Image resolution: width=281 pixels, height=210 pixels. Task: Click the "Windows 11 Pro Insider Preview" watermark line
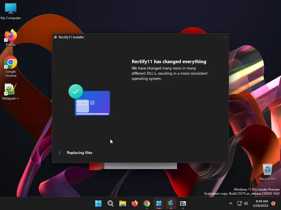pos(257,189)
